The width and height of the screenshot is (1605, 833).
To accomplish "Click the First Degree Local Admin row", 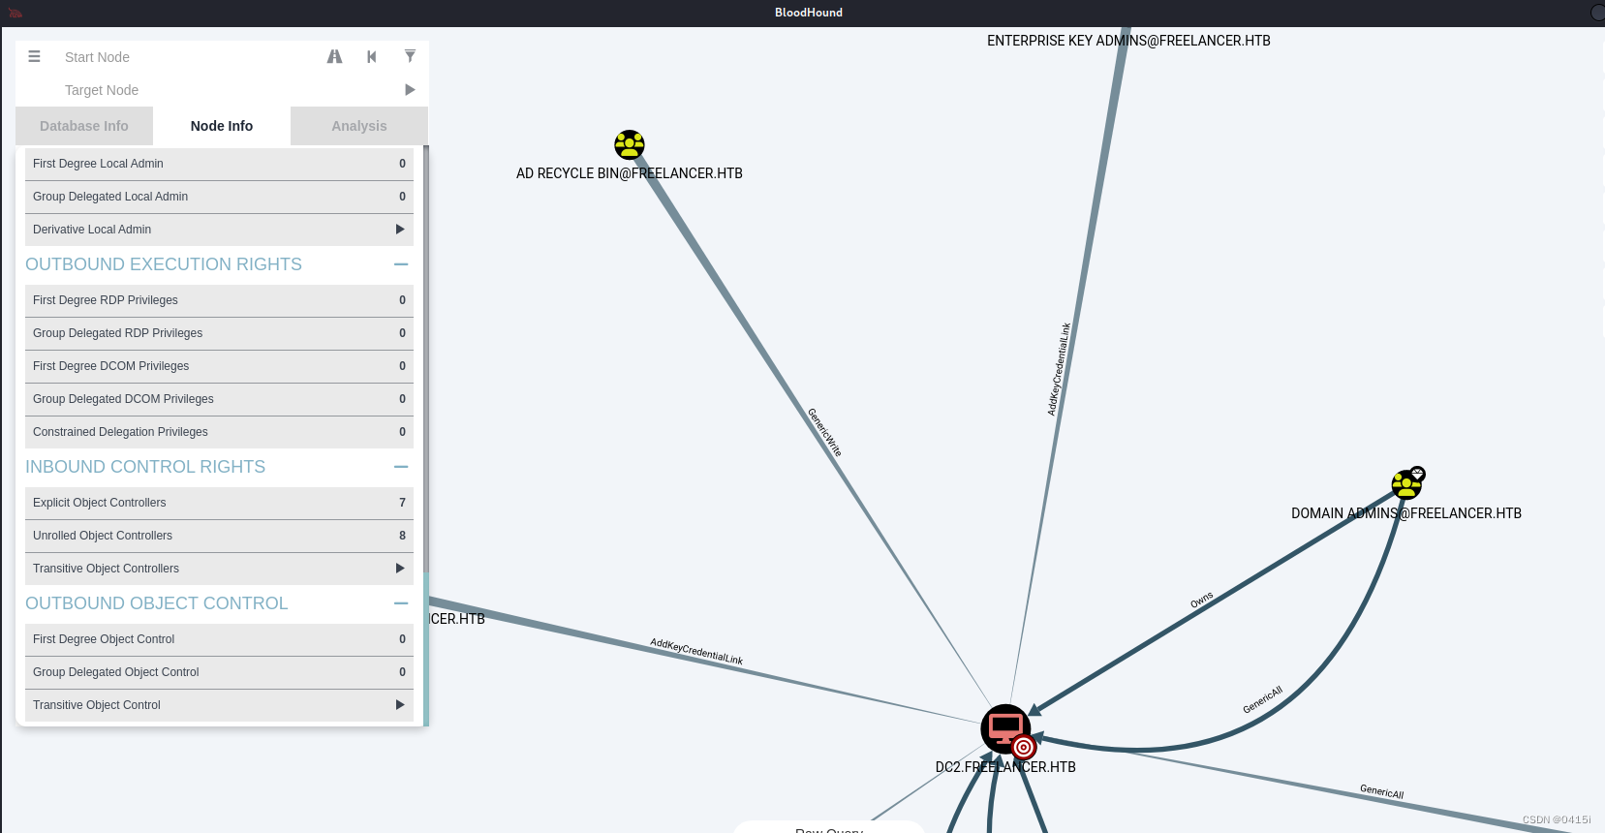I will pos(219,164).
